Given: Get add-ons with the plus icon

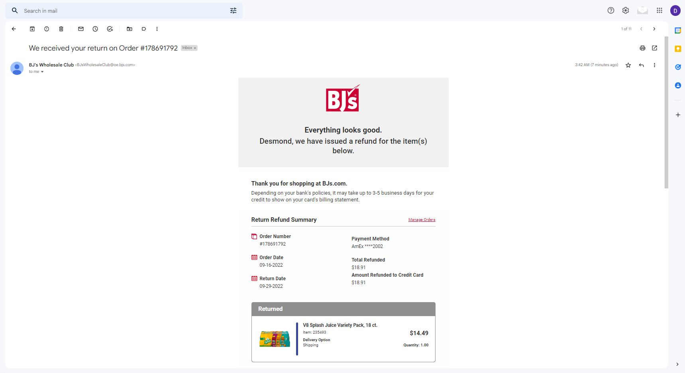Looking at the screenshot, I should pos(678,115).
